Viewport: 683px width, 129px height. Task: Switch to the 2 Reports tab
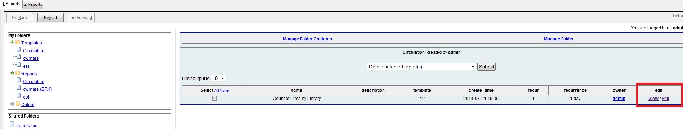pos(33,4)
